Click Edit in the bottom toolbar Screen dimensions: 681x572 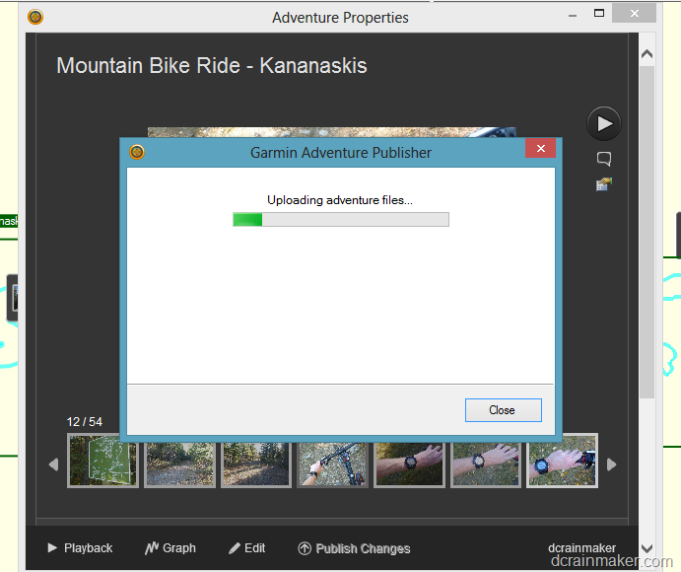[x=246, y=548]
